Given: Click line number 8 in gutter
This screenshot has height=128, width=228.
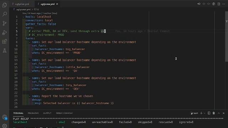Looking at the screenshot, I should (17, 42).
